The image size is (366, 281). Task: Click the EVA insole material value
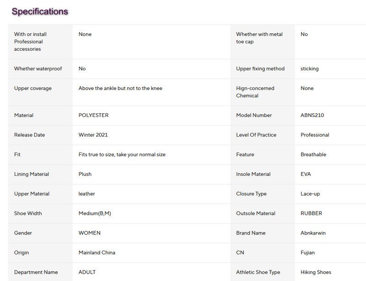306,174
